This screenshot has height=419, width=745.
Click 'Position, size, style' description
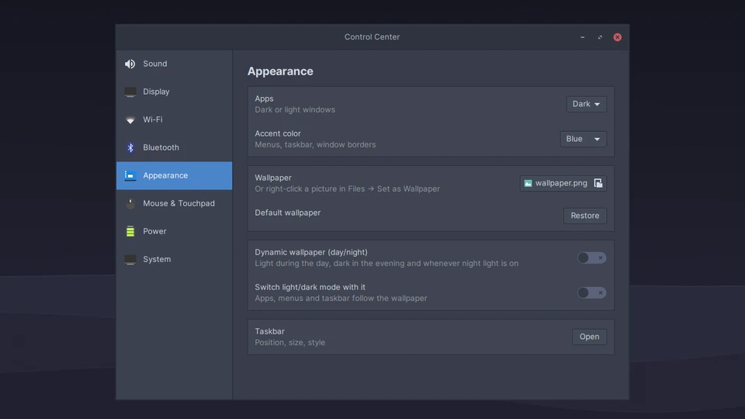289,342
